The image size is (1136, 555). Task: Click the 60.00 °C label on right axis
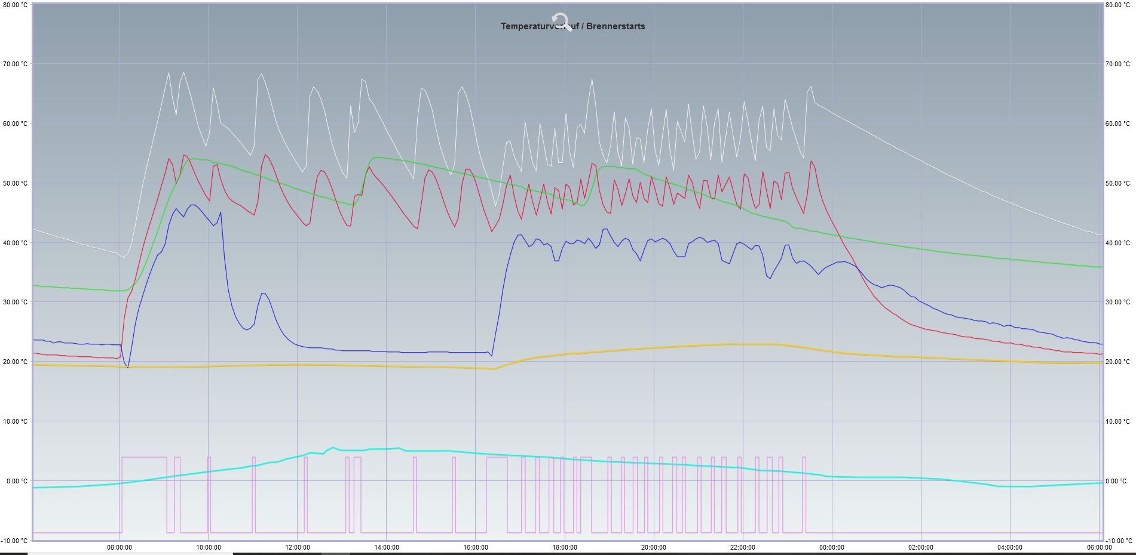tap(1117, 124)
